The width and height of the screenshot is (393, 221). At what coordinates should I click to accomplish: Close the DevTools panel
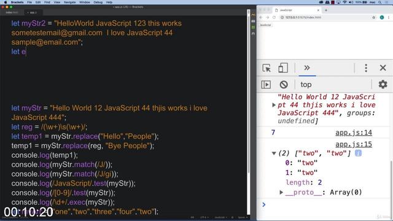(x=383, y=68)
